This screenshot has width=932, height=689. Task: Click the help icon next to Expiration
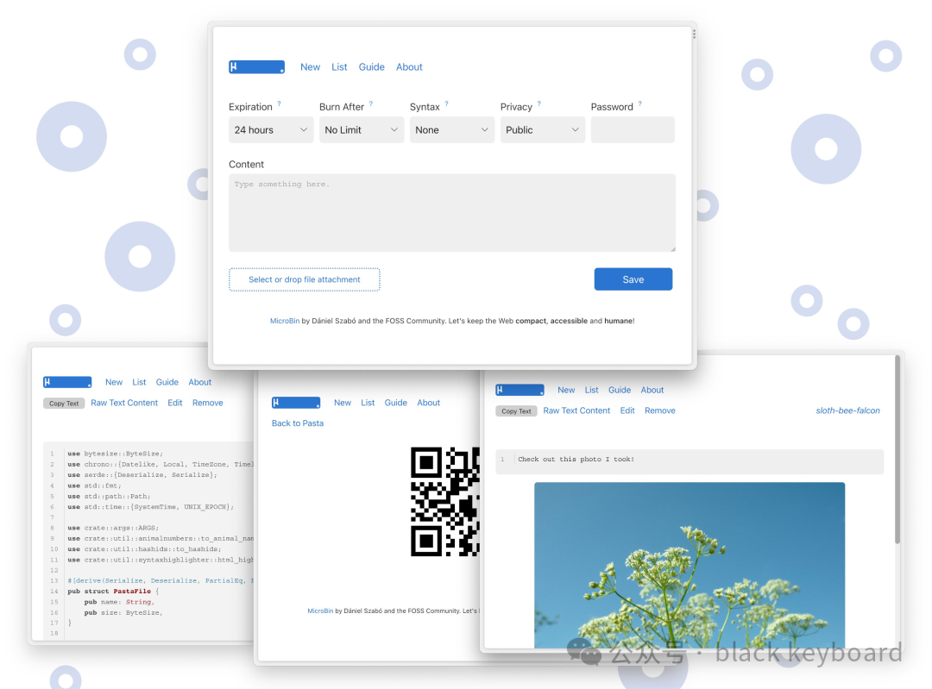[x=279, y=104]
